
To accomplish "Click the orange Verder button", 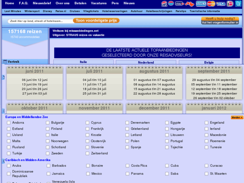I will 237,118.
